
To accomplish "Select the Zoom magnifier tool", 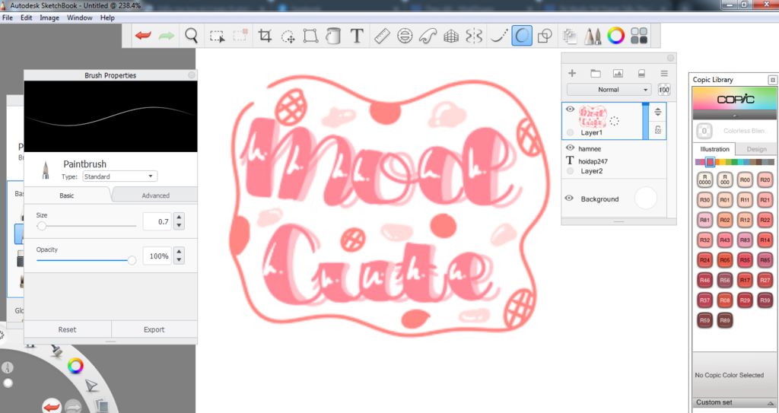I will click(x=191, y=36).
